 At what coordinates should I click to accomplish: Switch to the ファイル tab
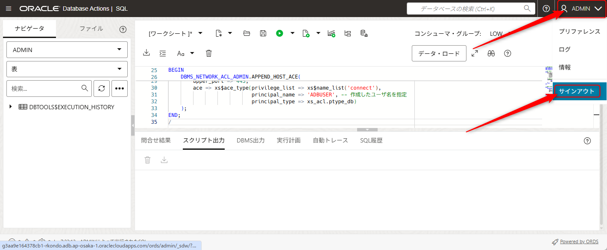click(x=91, y=29)
